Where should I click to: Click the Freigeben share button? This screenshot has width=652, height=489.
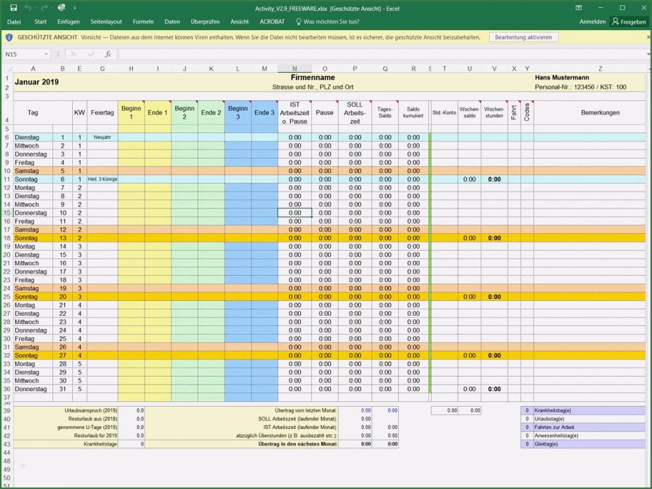(630, 22)
